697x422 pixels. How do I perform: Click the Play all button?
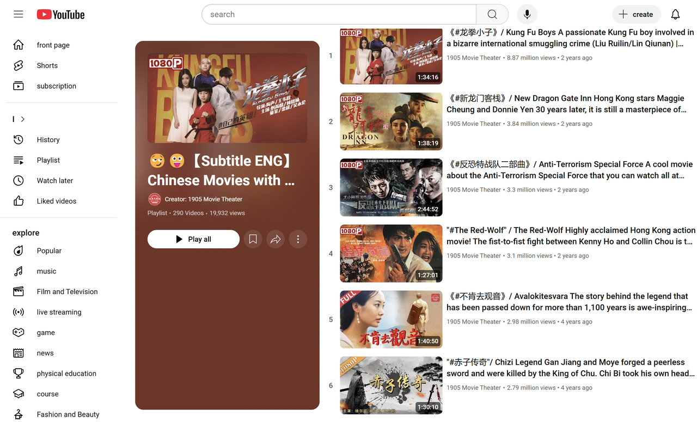193,239
